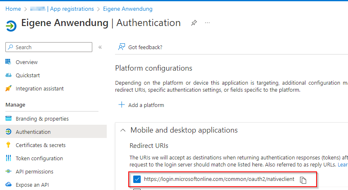Copy the nativeclient redirect URI

point(303,180)
